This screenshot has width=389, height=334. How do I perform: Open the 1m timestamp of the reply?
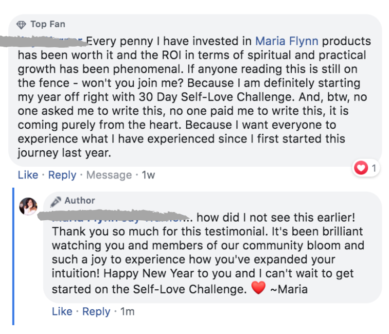[127, 311]
